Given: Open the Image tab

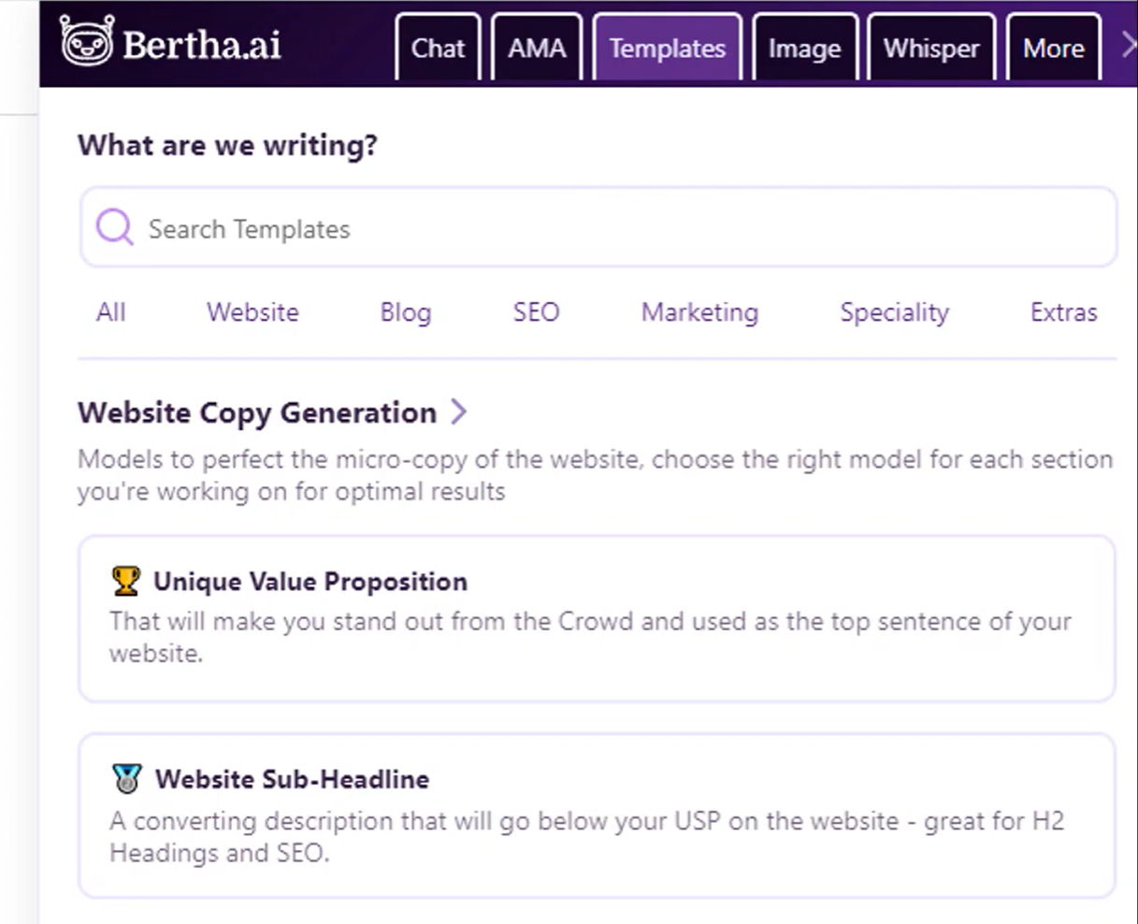Looking at the screenshot, I should pyautogui.click(x=804, y=48).
